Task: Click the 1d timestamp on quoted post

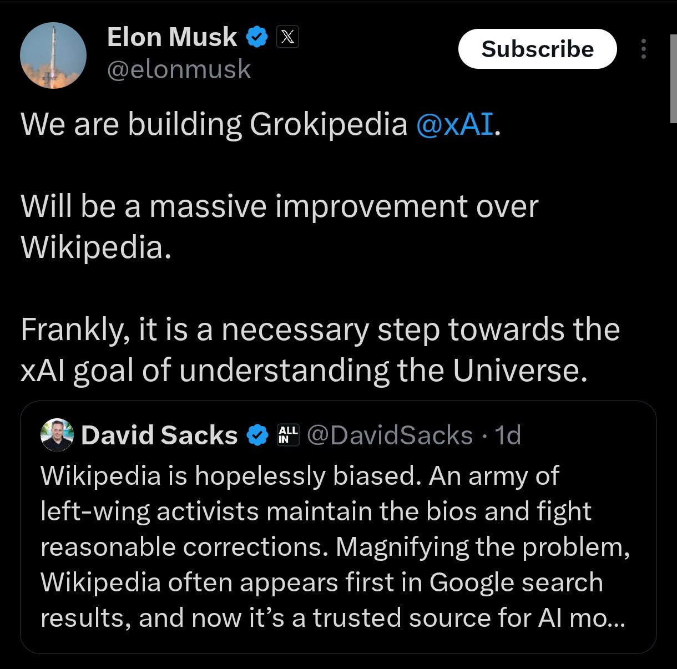Action: 508,435
